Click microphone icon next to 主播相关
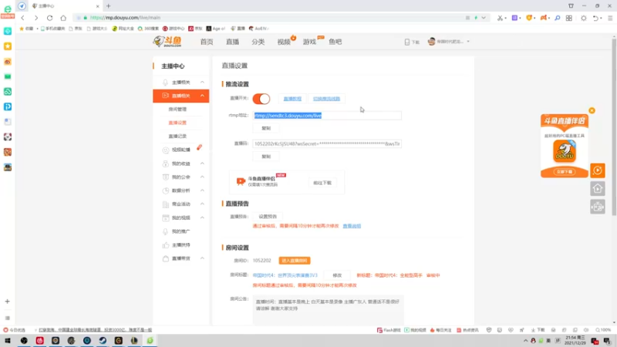This screenshot has height=347, width=617. (x=165, y=83)
